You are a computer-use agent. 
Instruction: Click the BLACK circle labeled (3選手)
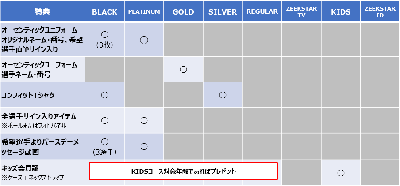(x=104, y=141)
